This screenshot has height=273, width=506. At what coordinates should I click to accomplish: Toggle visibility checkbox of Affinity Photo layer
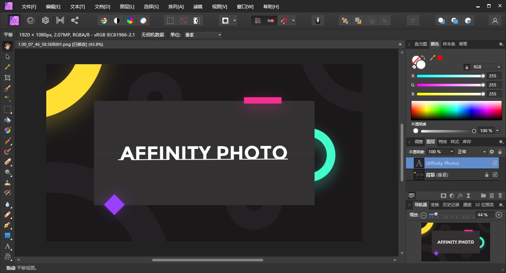(495, 163)
